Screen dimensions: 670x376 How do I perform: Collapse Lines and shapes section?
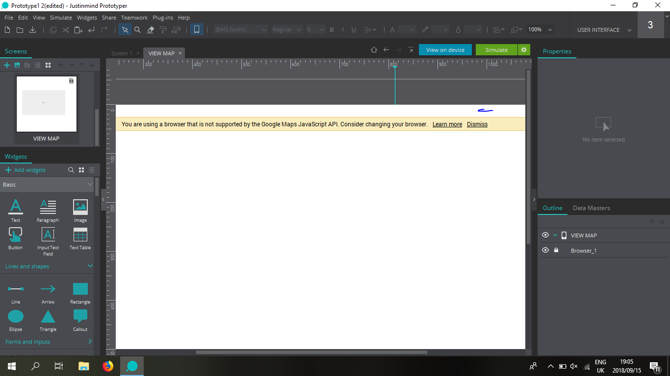[90, 266]
